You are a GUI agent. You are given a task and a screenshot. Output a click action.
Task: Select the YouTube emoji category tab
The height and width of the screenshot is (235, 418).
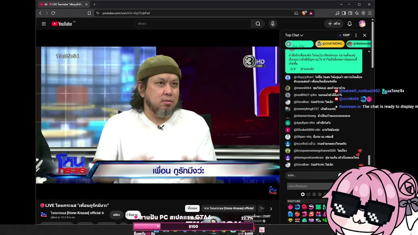308,195
